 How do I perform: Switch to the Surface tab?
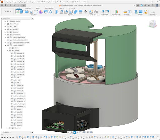tap(28, 8)
